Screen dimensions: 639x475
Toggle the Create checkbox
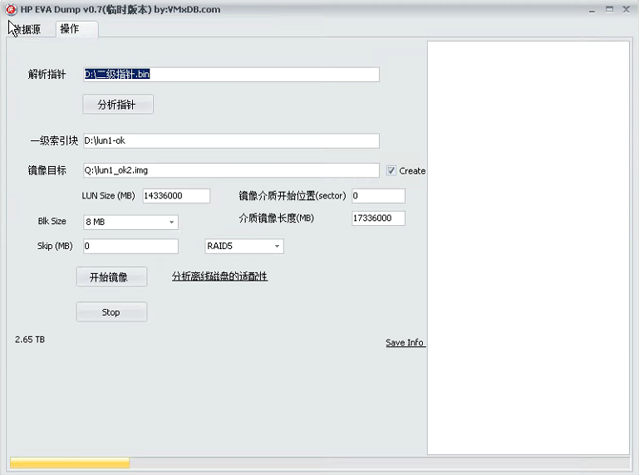391,171
